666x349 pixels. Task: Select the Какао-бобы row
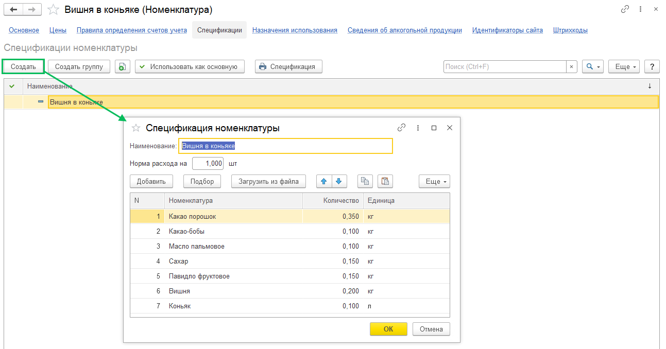click(290, 231)
